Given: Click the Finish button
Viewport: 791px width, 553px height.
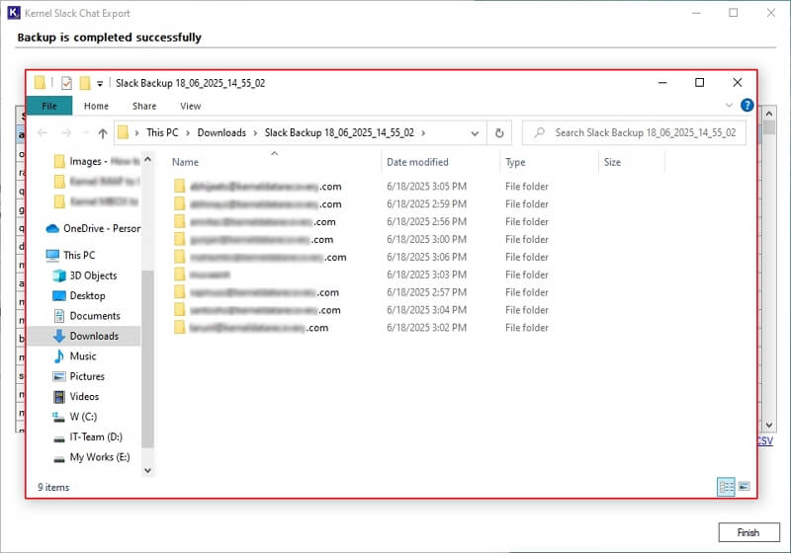Looking at the screenshot, I should [x=748, y=532].
